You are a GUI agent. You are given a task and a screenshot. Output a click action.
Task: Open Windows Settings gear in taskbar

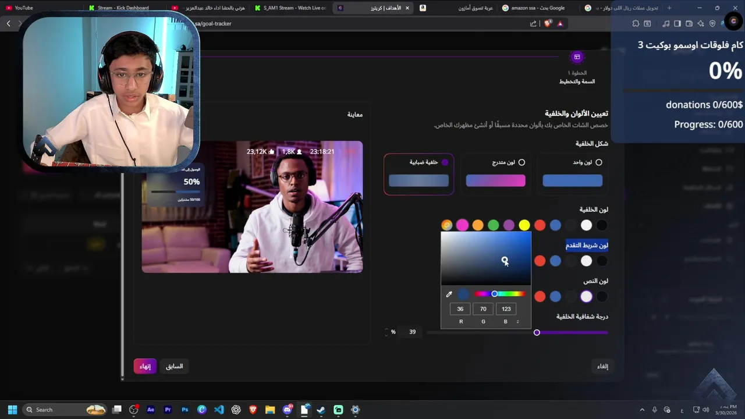click(x=356, y=410)
